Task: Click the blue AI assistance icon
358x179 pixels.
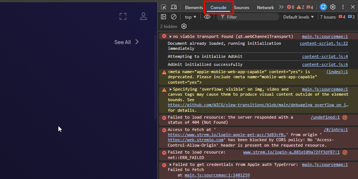Action: coord(323,7)
